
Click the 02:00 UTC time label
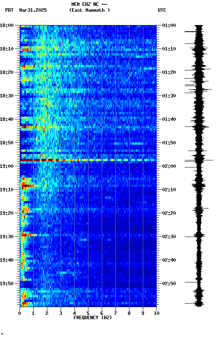click(169, 166)
